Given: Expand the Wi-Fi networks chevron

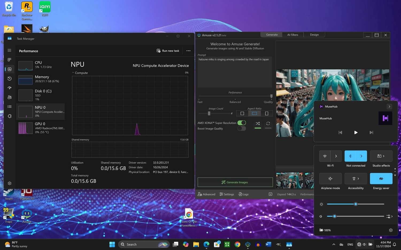Looking at the screenshot, I should (x=336, y=156).
